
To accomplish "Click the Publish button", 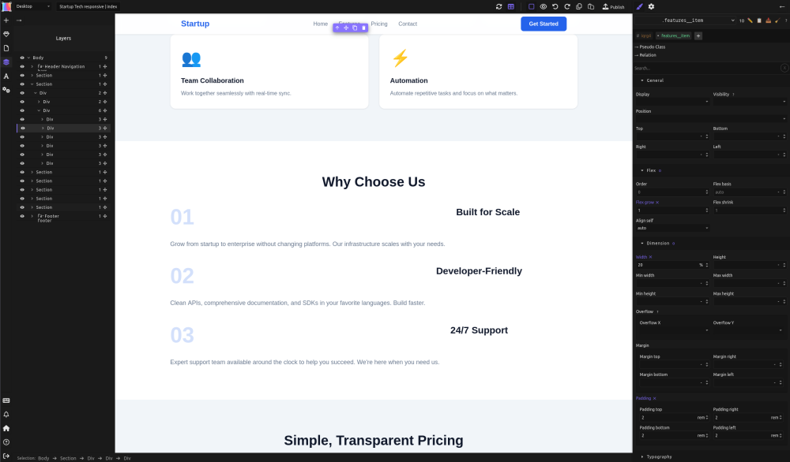I will click(x=613, y=6).
